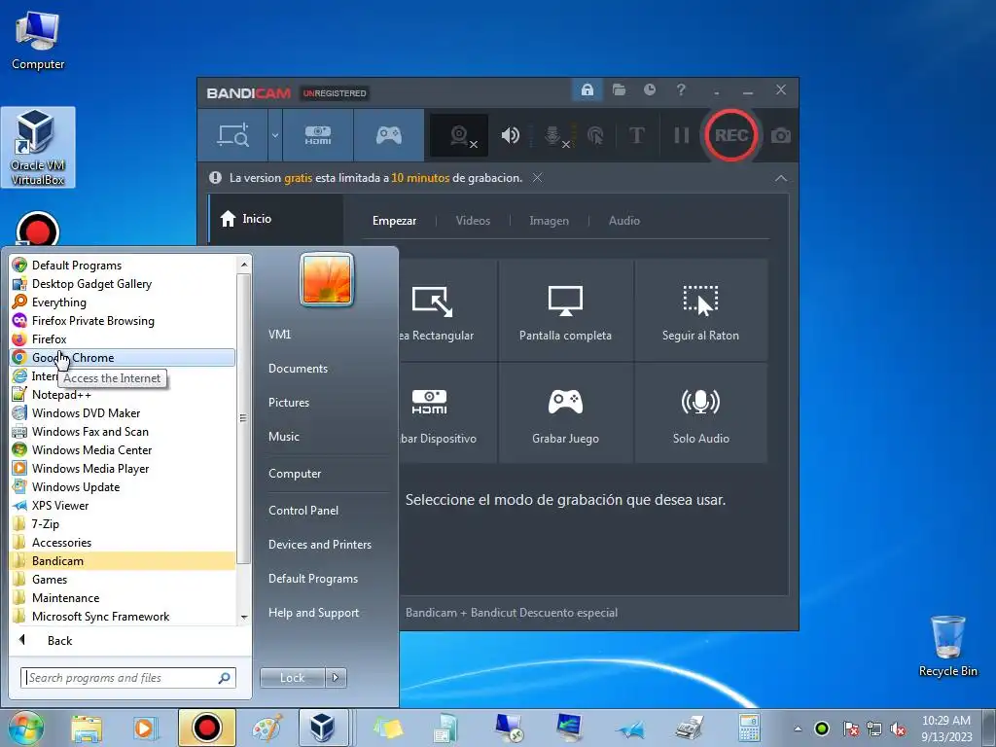Toggle the speaker sound icon

click(510, 135)
